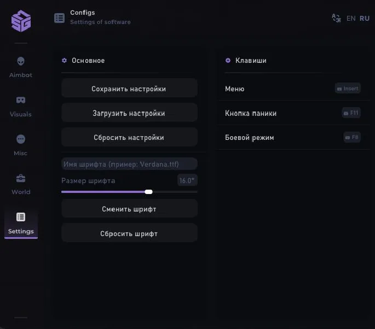Screen dimensions: 375x329
Task: Click the Размер шрифта slider handle
Action: 149,192
